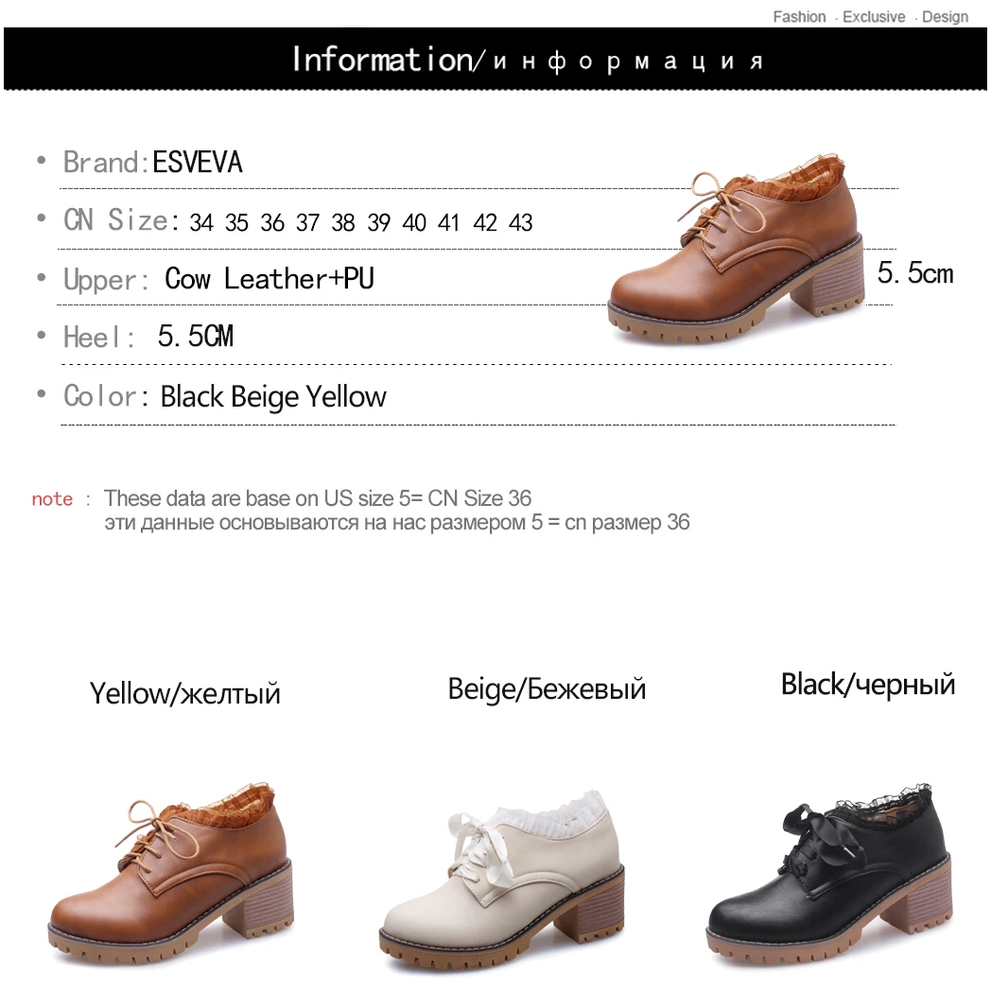Click CN size 38
Viewport: 991px width, 991px height.
pos(343,222)
